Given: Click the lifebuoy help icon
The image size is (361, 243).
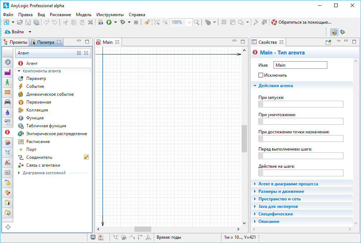Looking at the screenshot, I should point(274,22).
